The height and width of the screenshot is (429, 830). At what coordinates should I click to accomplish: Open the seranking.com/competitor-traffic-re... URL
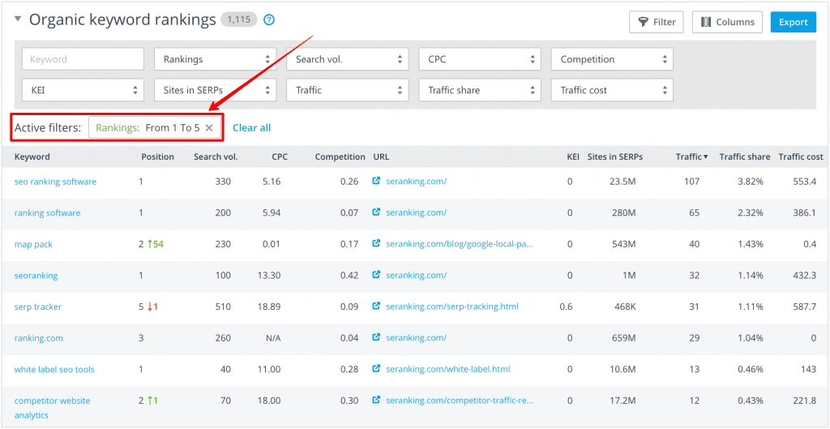tap(459, 401)
